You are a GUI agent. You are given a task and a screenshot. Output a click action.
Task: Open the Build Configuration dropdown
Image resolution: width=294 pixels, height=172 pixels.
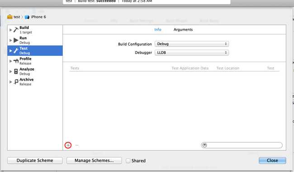click(192, 44)
